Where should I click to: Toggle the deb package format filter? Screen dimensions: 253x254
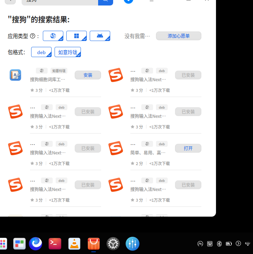point(41,52)
